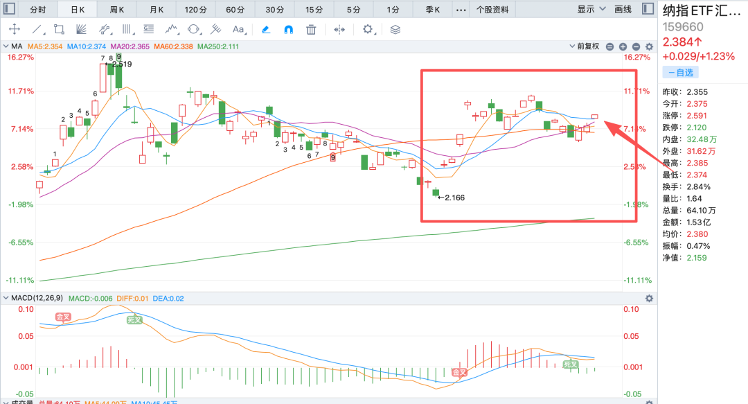Switch to the 周K weekly tab

116,10
